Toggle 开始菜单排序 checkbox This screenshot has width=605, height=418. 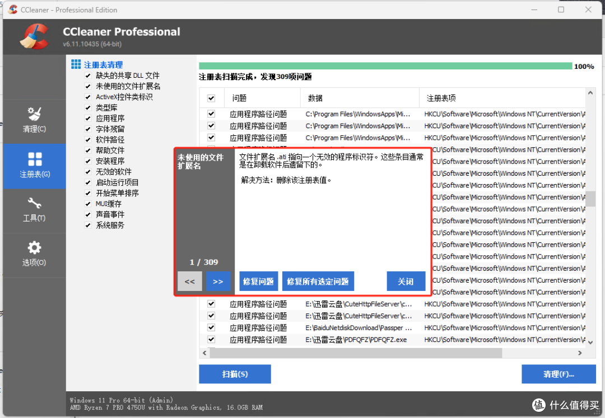(88, 193)
